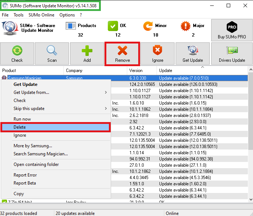Choose Open containing folder
The height and width of the screenshot is (216, 253).
[55, 164]
